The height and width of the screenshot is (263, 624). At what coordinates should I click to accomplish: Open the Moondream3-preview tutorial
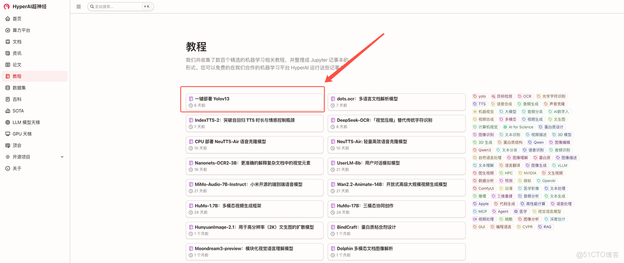[x=254, y=252]
